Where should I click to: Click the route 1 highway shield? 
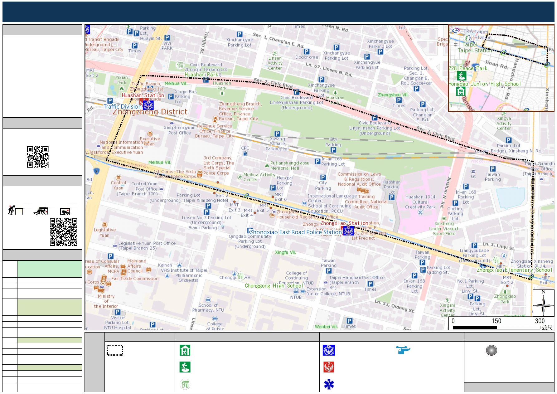click(x=97, y=171)
